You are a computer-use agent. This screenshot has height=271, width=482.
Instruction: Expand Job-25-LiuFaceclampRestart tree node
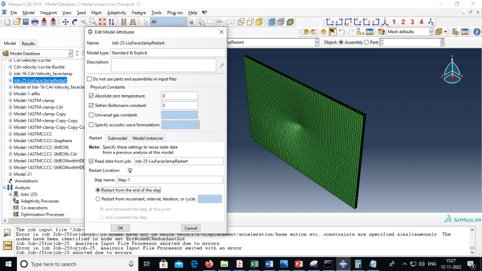click(x=10, y=80)
